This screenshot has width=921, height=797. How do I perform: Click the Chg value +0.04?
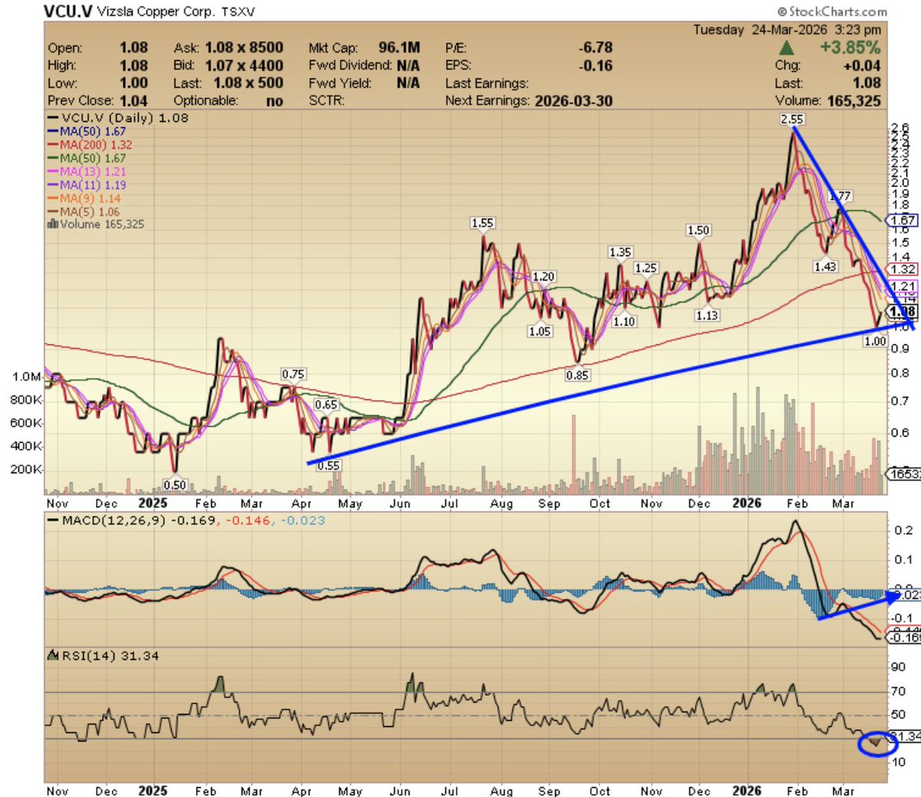(x=861, y=65)
